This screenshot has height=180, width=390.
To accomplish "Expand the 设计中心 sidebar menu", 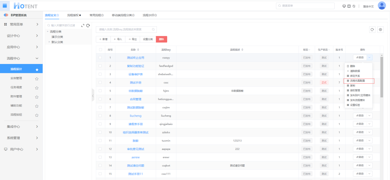I will (x=21, y=36).
